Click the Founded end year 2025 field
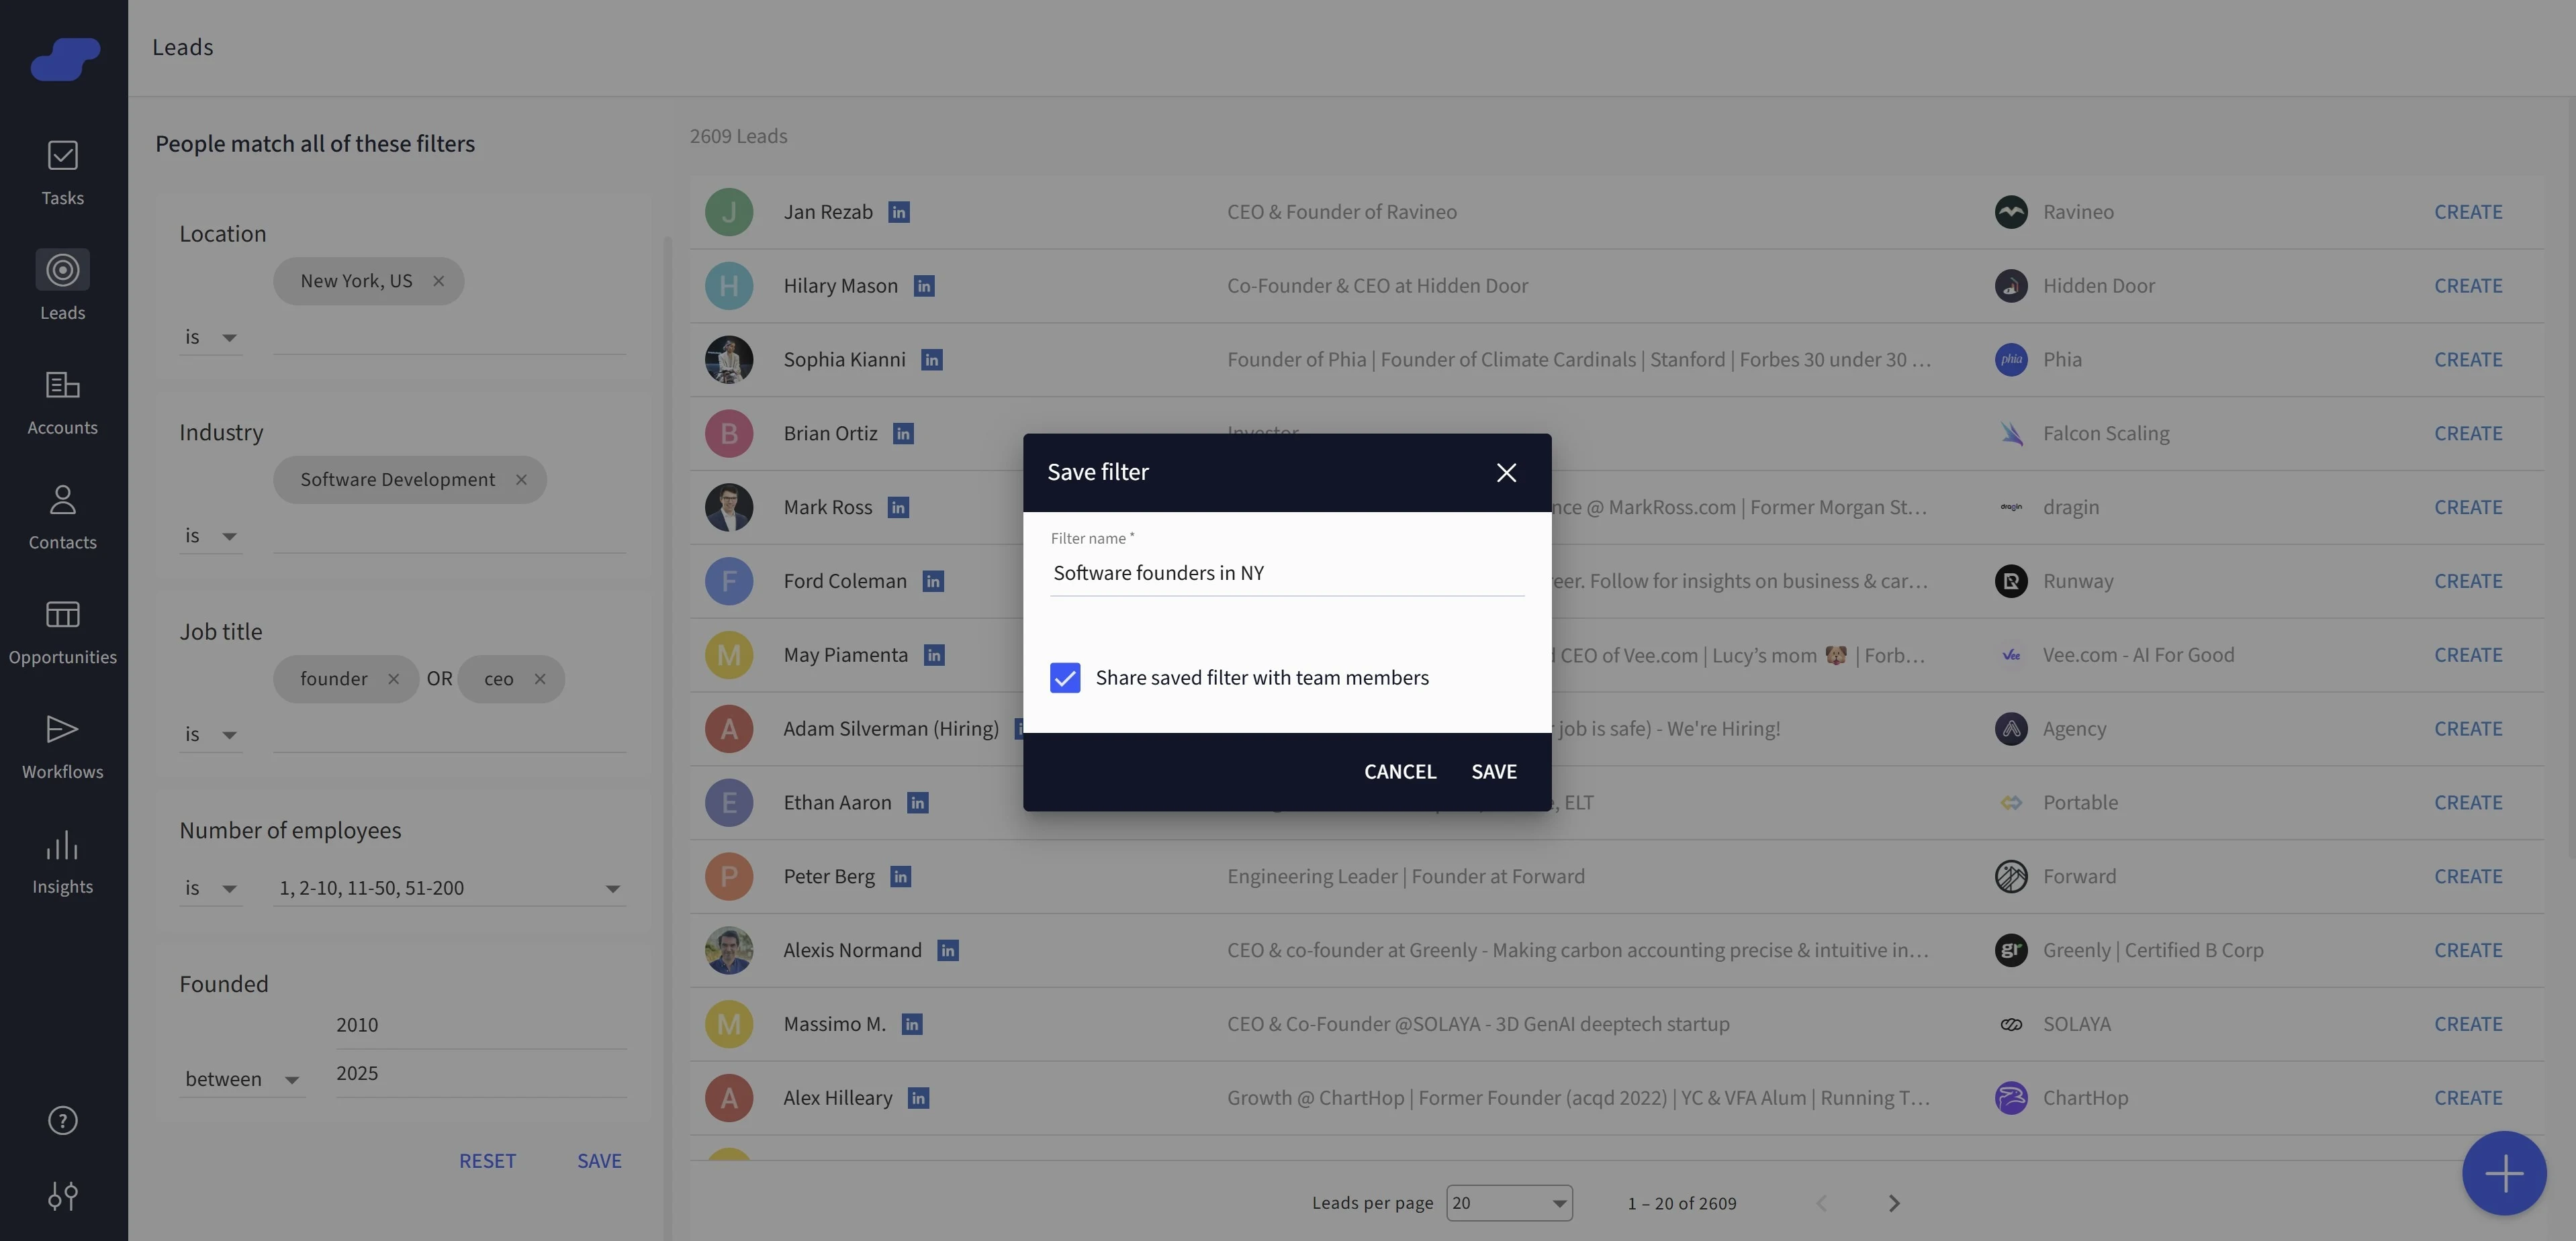This screenshot has height=1241, width=2576. [x=481, y=1073]
